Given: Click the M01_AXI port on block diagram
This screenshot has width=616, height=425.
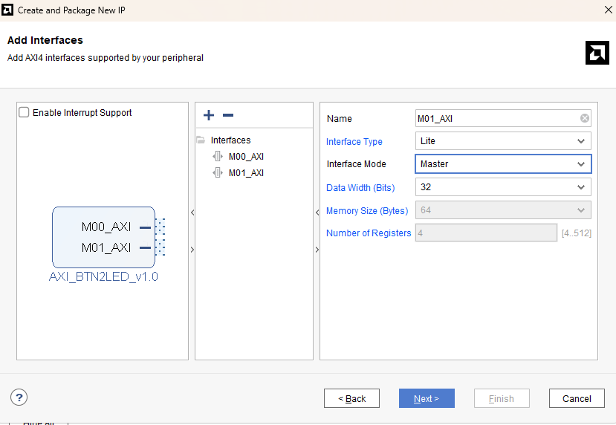Looking at the screenshot, I should click(x=106, y=247).
